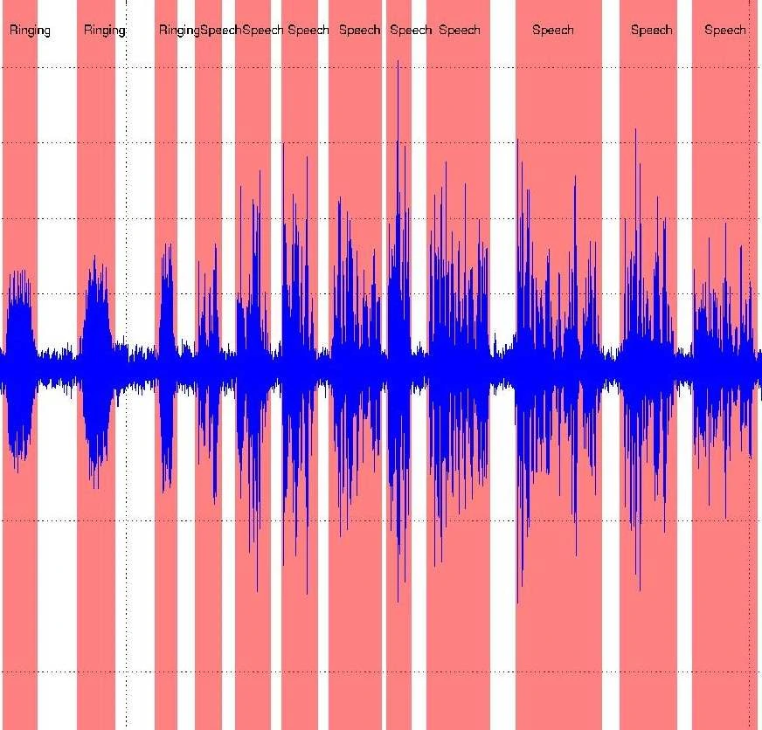
Task: Click the first "Ringing" label
Action: [x=30, y=31]
